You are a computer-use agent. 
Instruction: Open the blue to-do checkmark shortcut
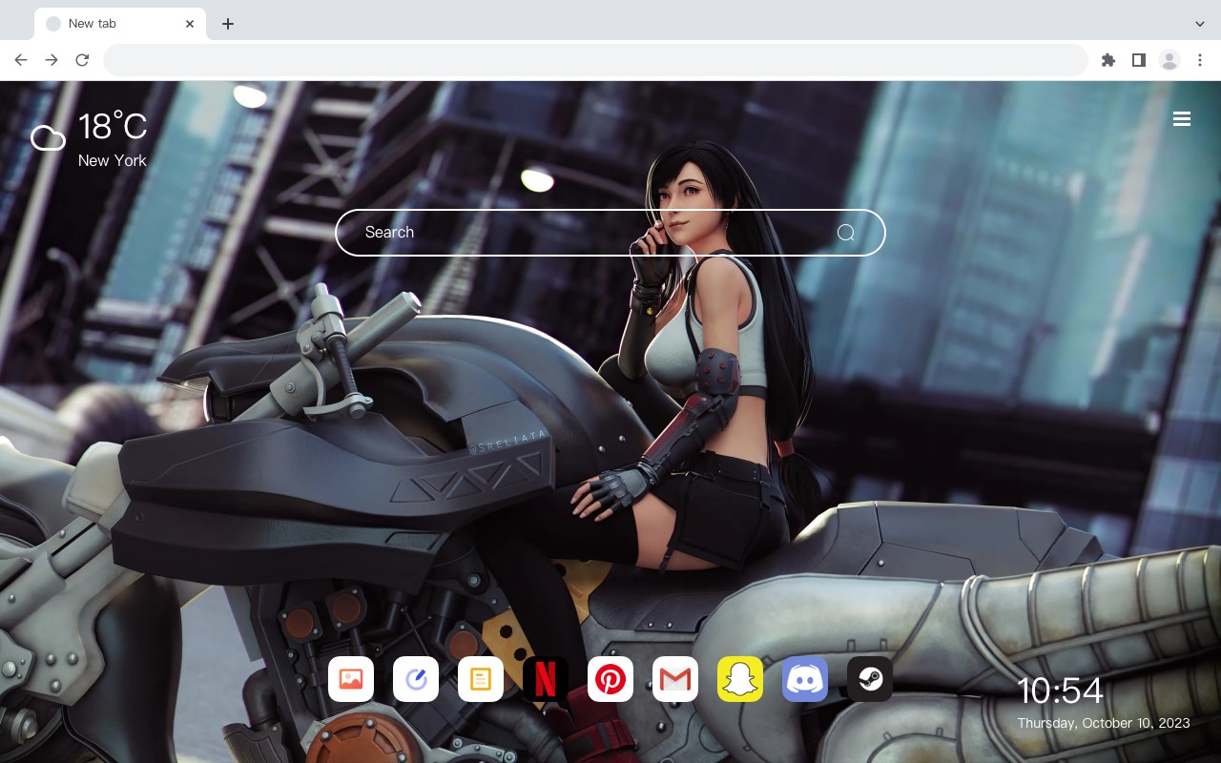pyautogui.click(x=416, y=679)
